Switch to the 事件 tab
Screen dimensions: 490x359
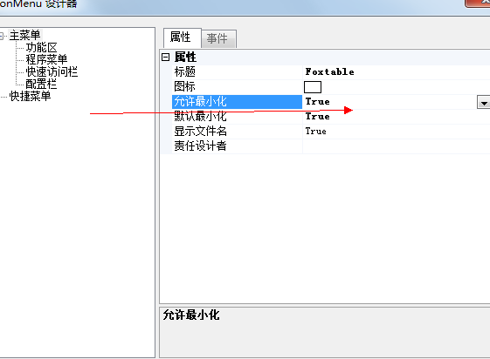(218, 38)
